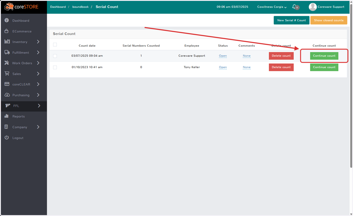Click the Serial Count panel title

tap(64, 34)
